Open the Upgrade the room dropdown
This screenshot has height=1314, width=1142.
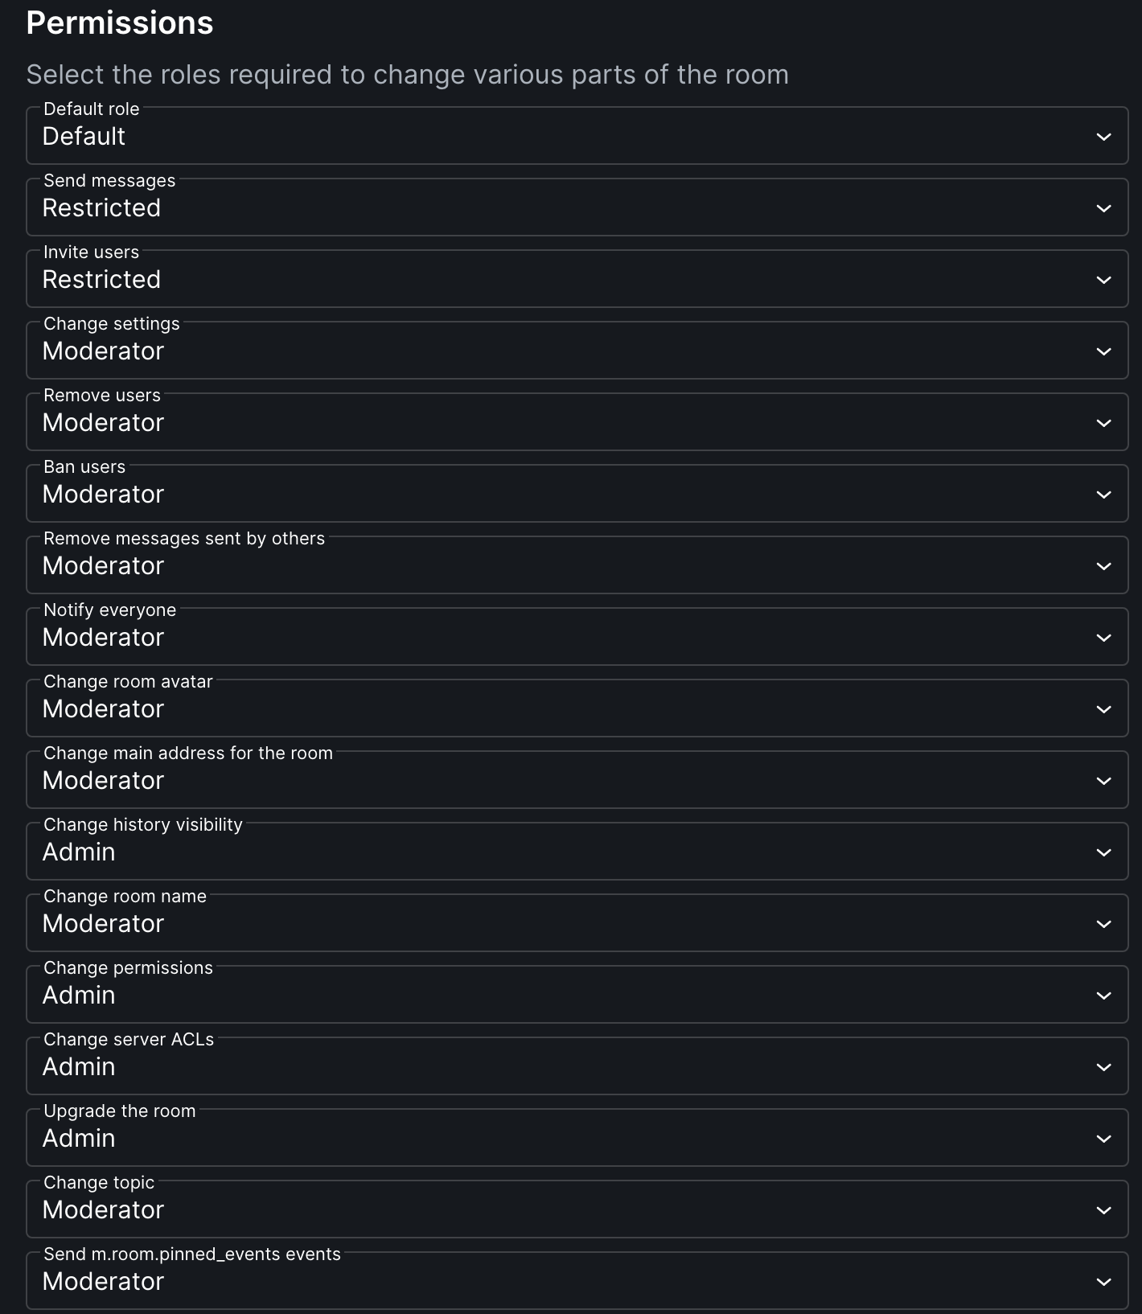tap(577, 1138)
